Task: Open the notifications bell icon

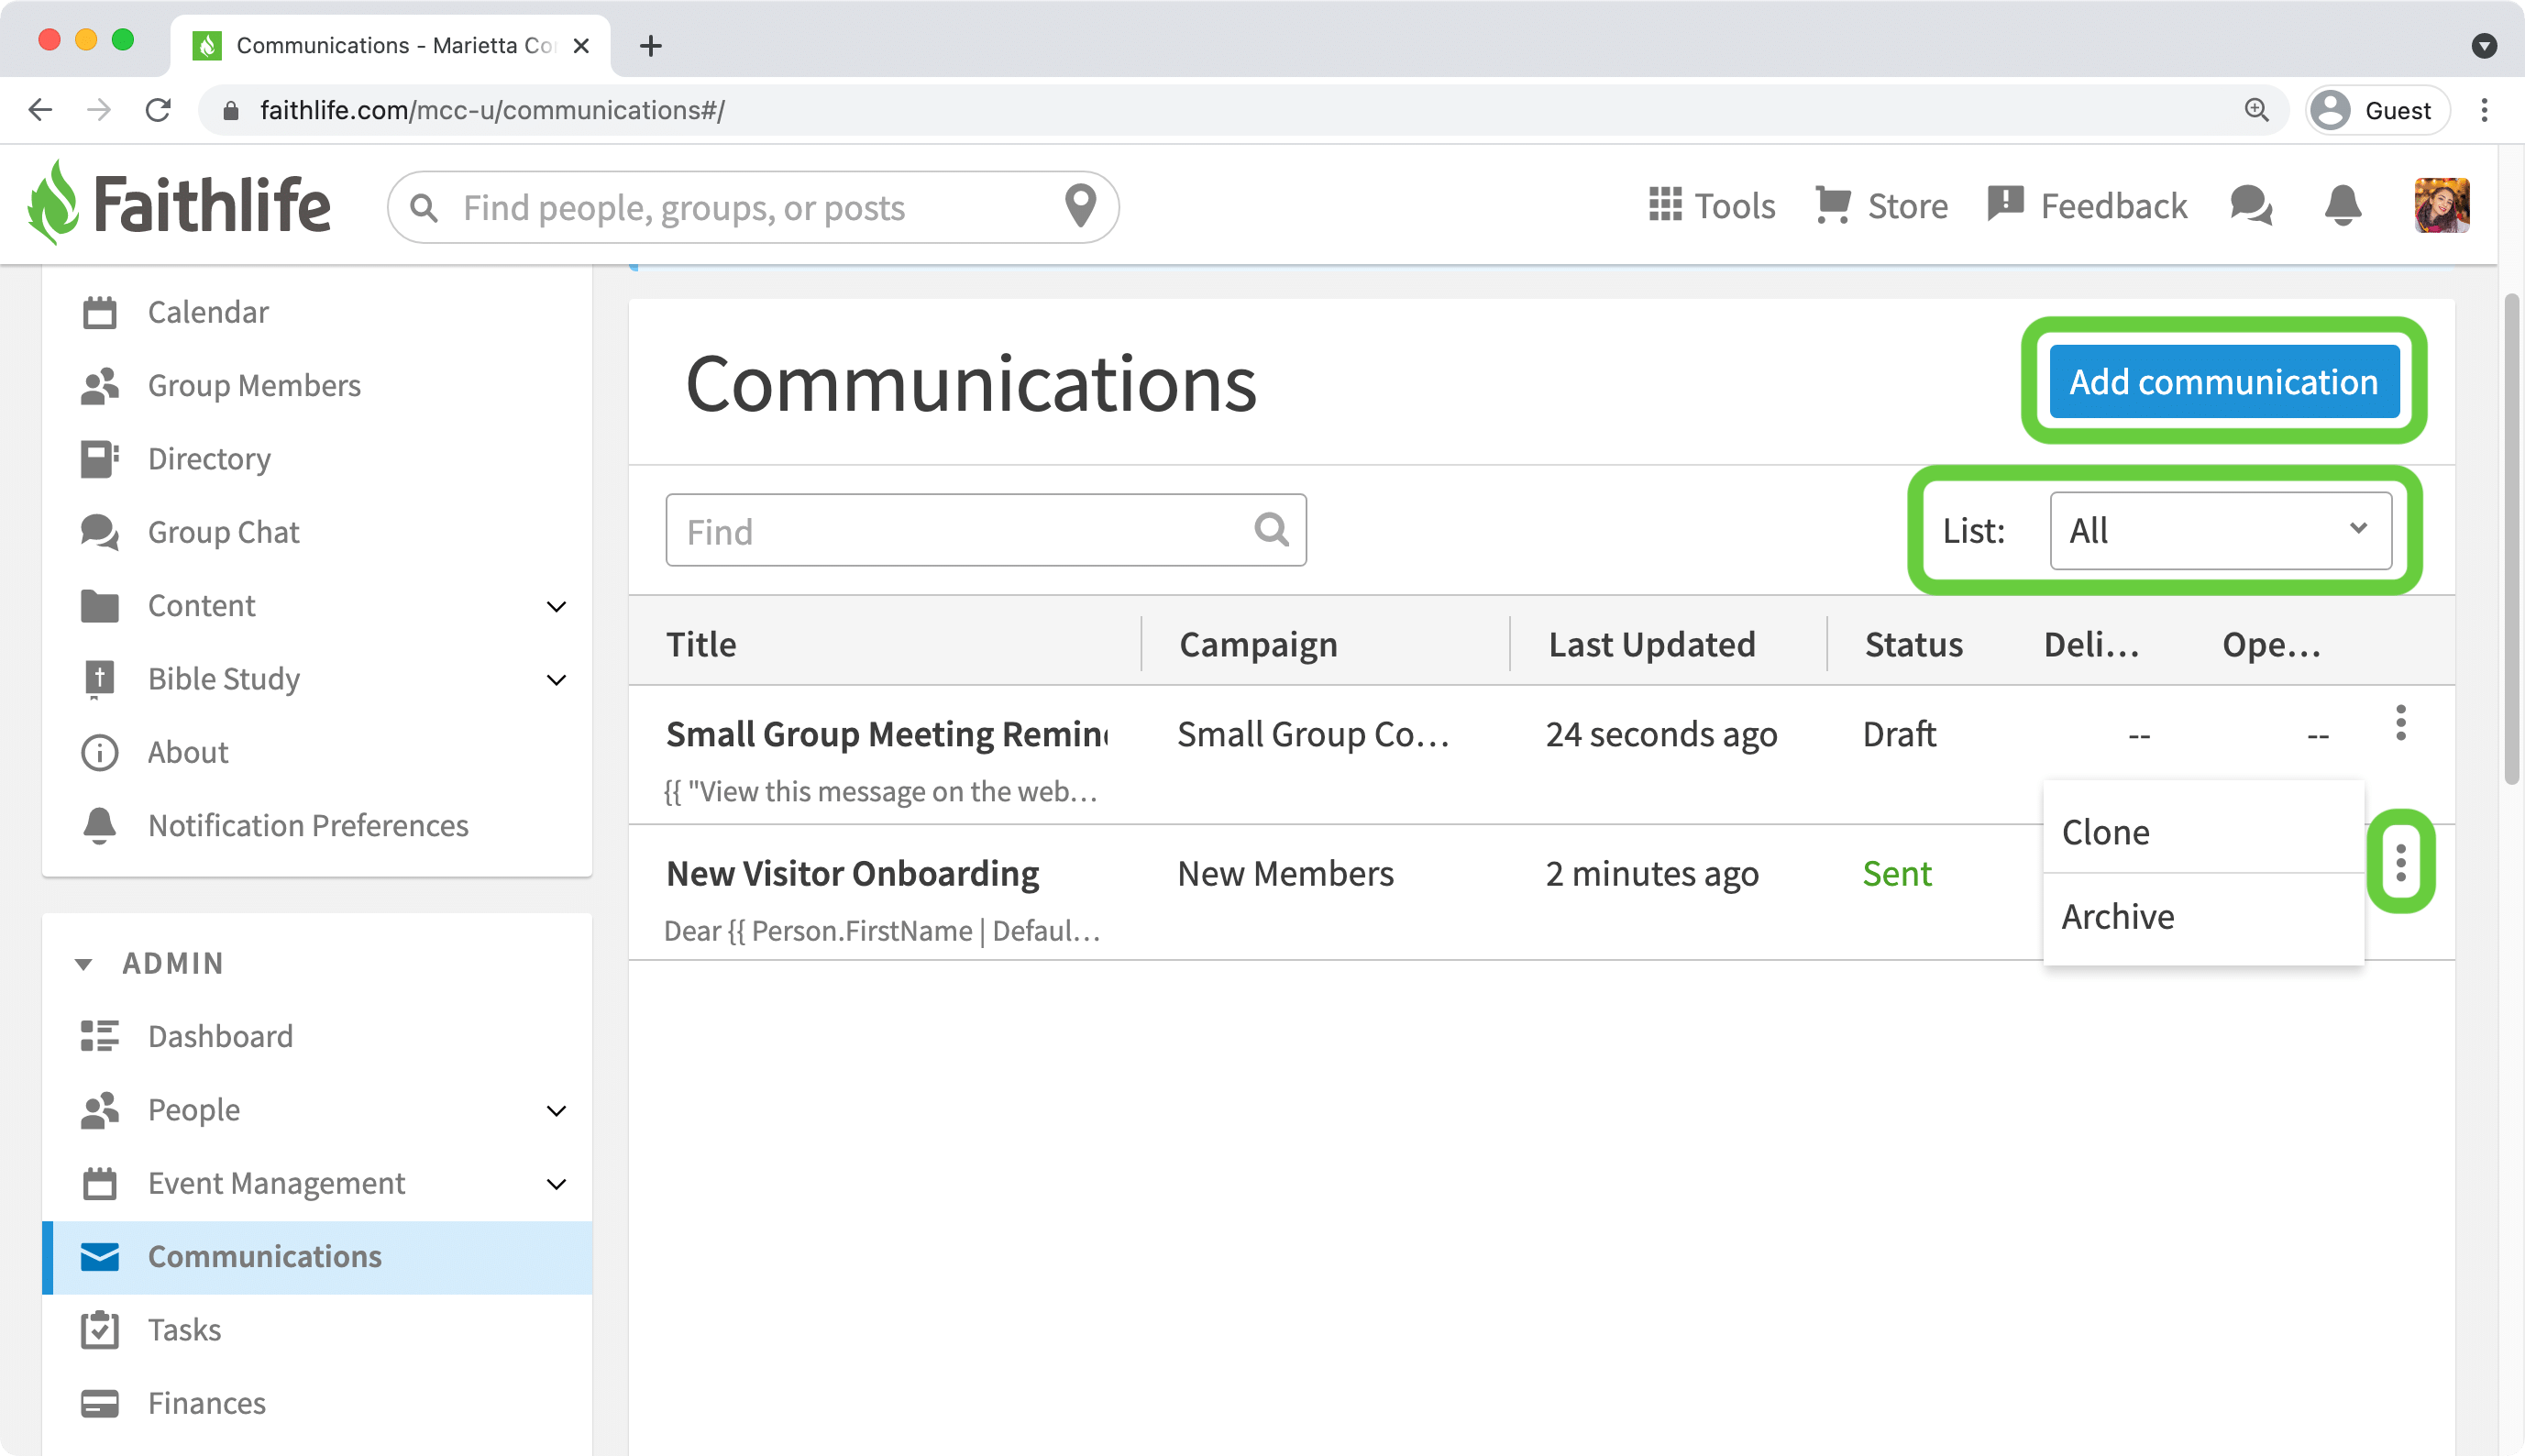Action: [2342, 205]
